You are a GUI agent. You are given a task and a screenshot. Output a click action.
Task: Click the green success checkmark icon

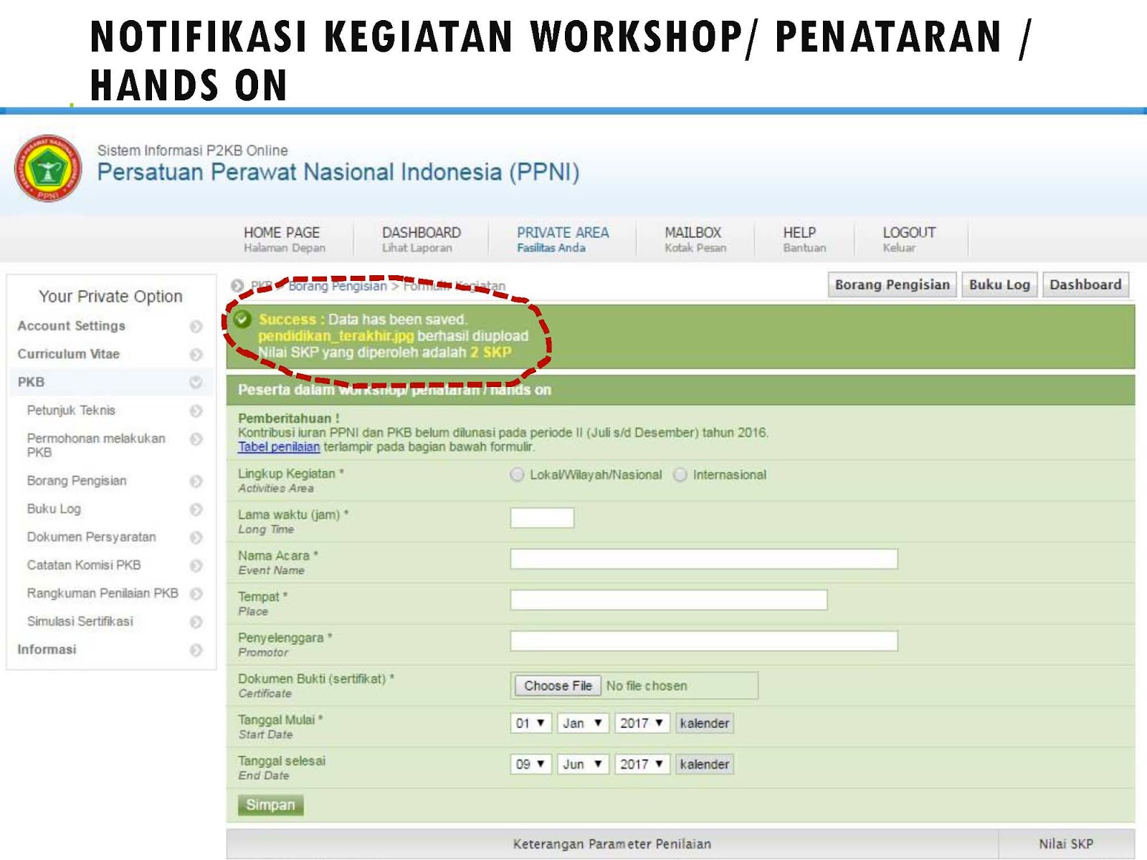242,319
